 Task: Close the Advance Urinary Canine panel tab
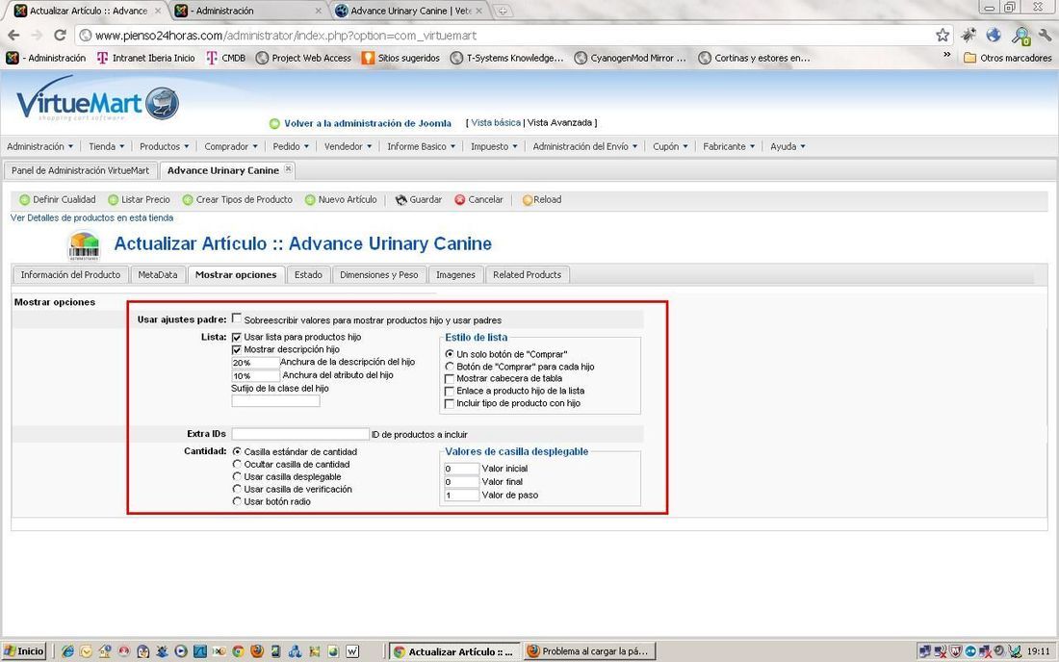[288, 168]
